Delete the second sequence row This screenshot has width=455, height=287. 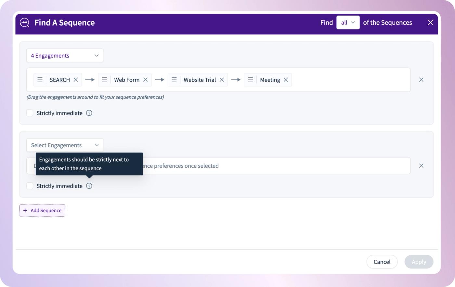pyautogui.click(x=421, y=166)
